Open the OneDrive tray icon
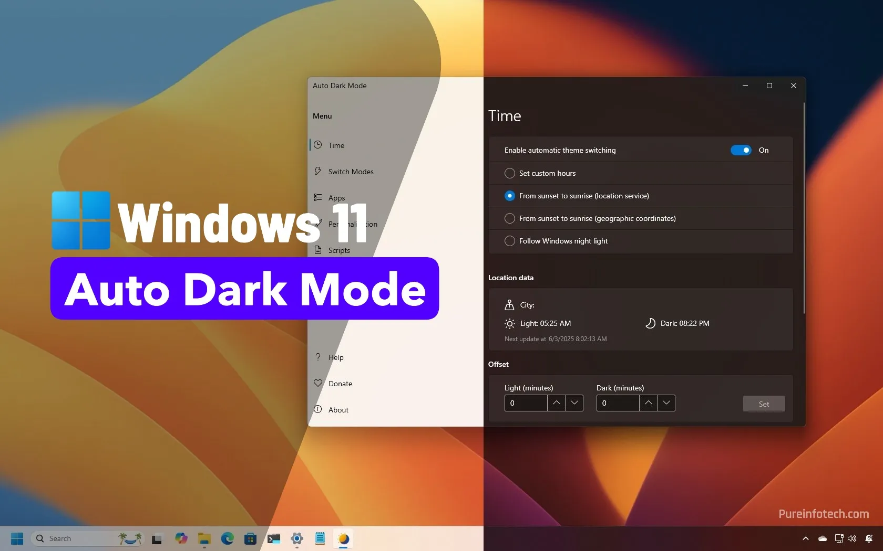 pyautogui.click(x=823, y=538)
